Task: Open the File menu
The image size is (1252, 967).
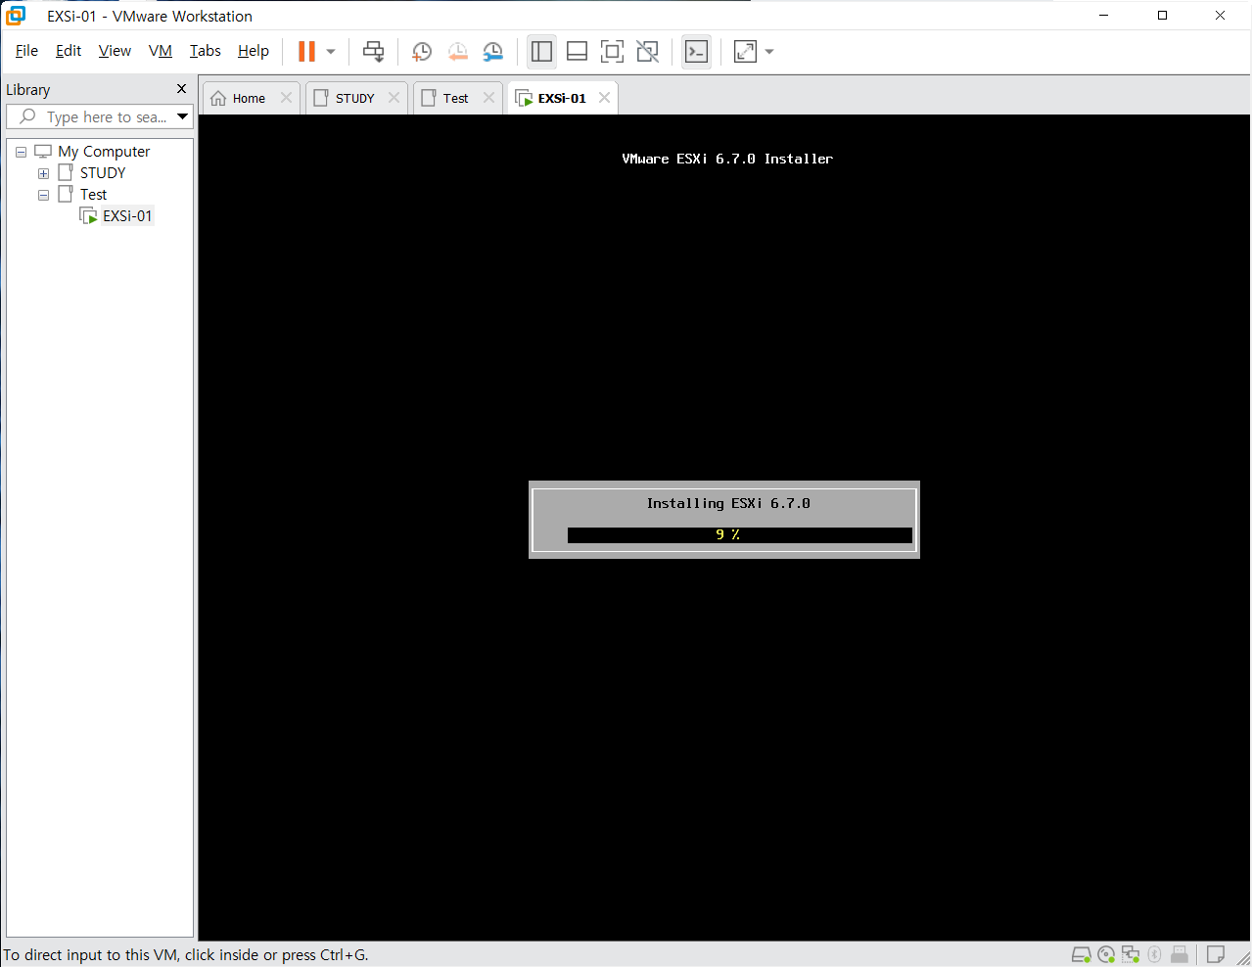Action: (x=26, y=51)
